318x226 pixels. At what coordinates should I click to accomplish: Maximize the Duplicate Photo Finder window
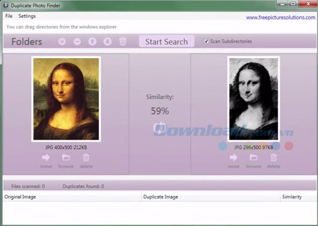pos(293,4)
